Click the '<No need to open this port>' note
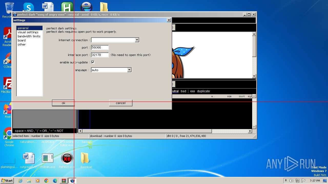Image resolution: width=328 pixels, height=184 pixels. point(131,55)
